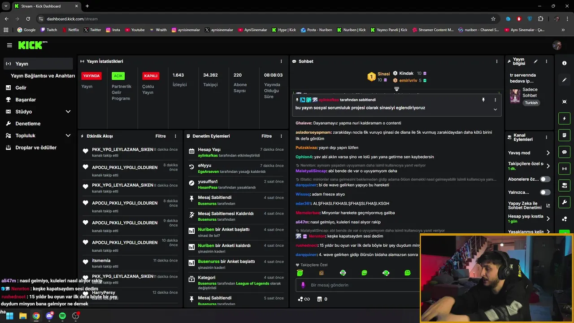Image resolution: width=574 pixels, height=323 pixels.
Task: Open Yayın Bağlantısı ve Anahtarı
Action: [43, 76]
